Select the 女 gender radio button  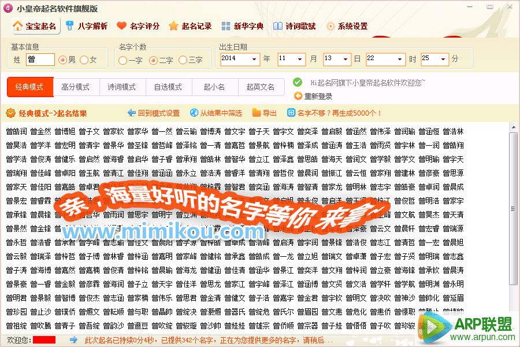point(84,60)
